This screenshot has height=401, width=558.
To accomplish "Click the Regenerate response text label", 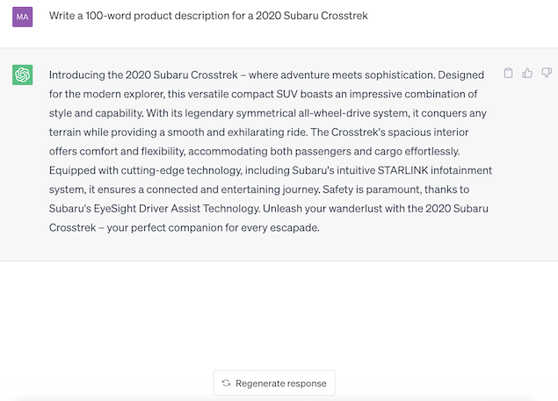I will pos(281,383).
